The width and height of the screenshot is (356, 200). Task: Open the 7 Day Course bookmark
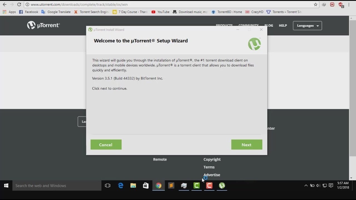130,12
